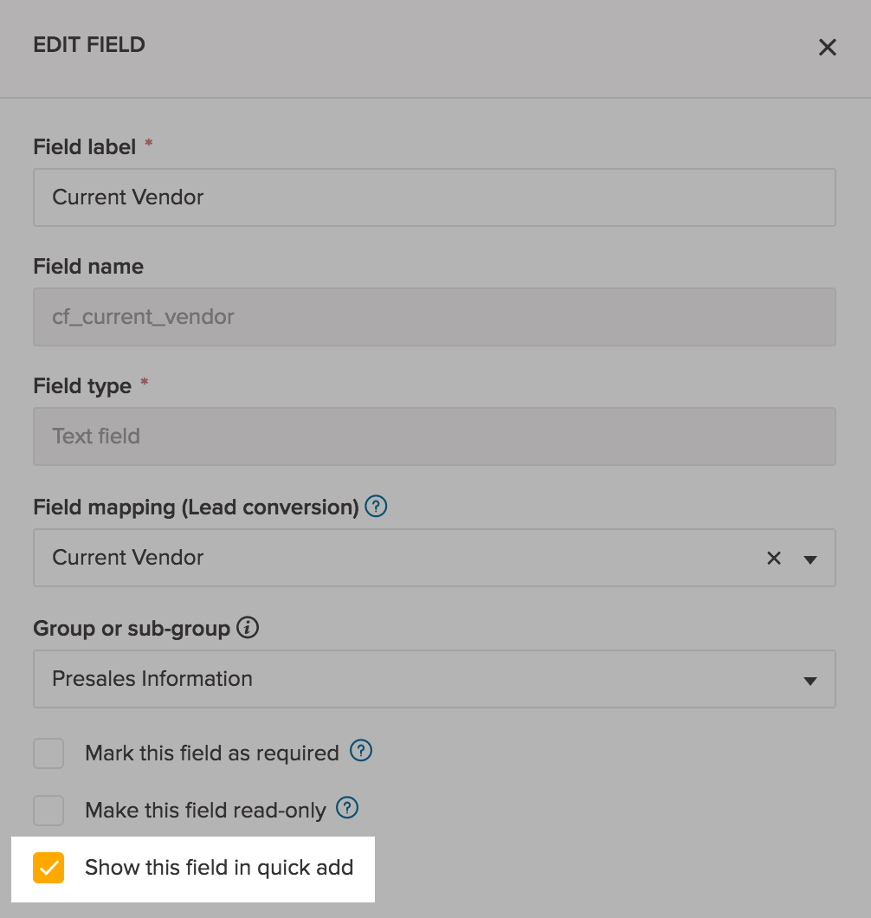Uncheck Show this field in quick add

(48, 868)
